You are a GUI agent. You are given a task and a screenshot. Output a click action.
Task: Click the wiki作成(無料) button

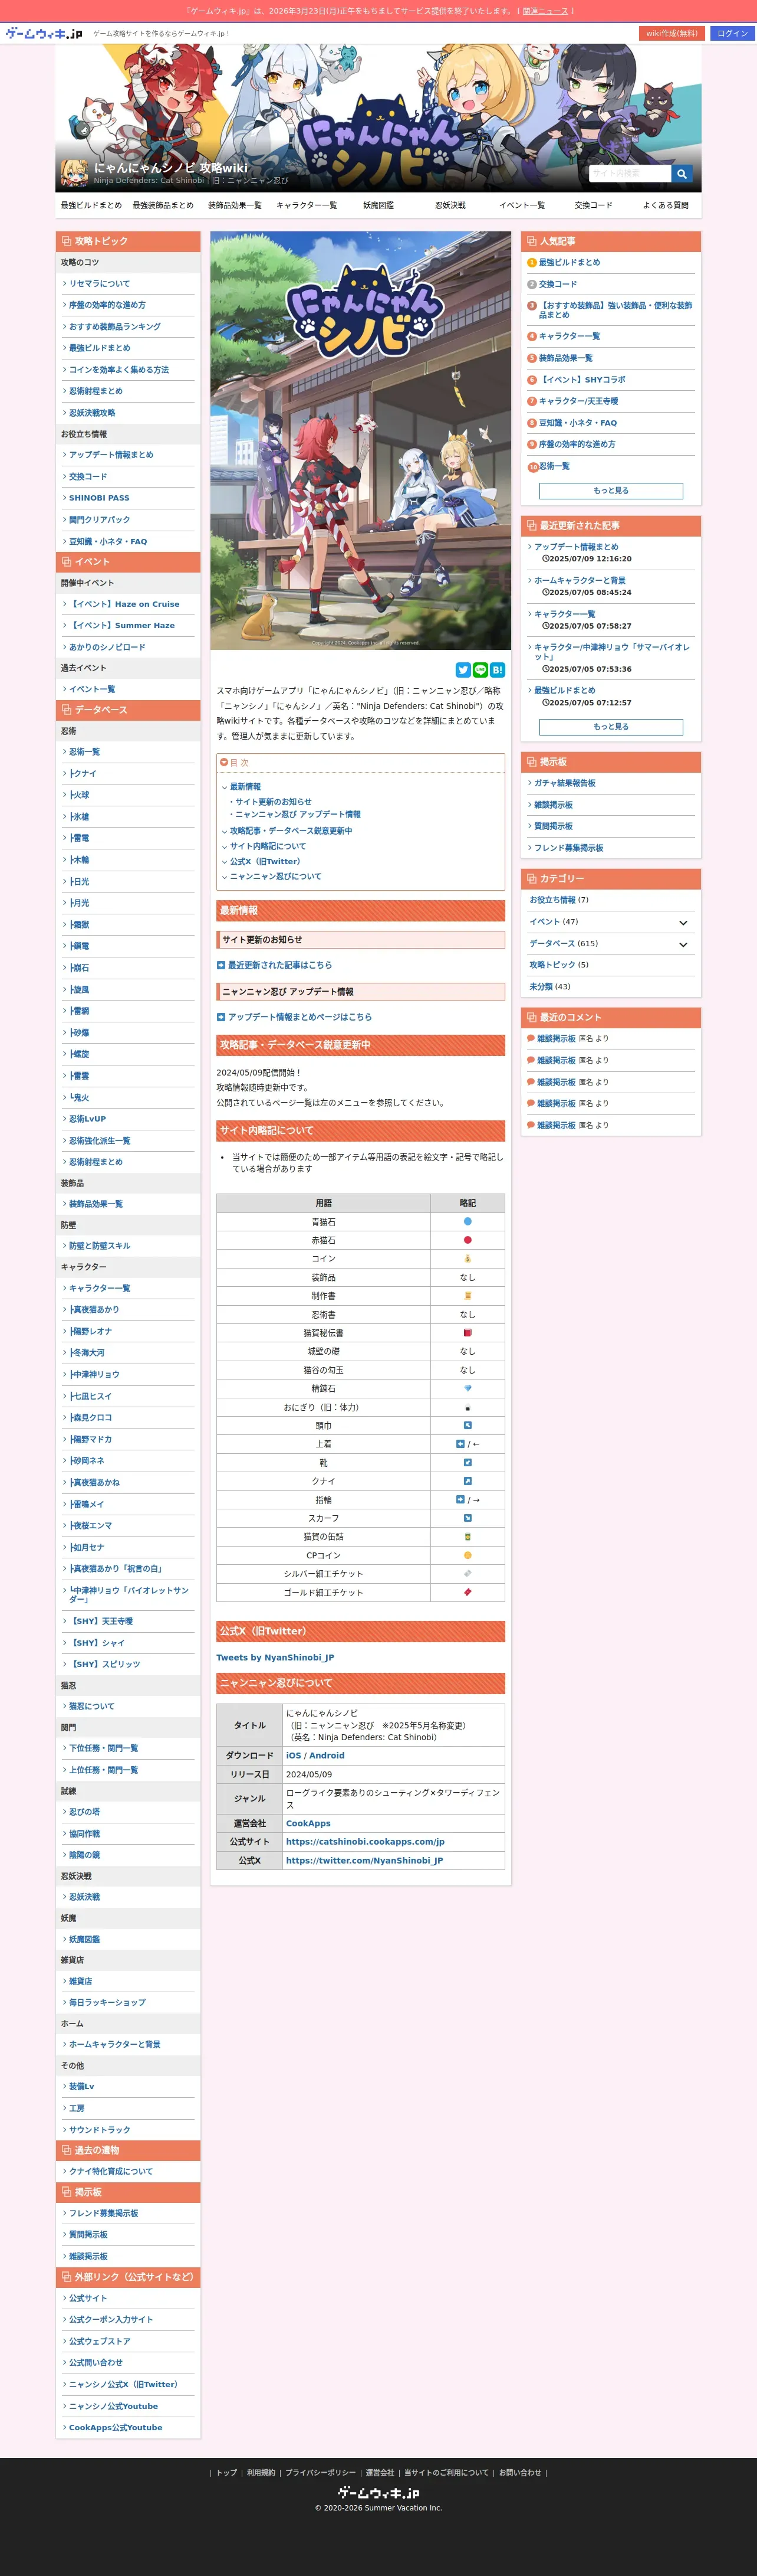(672, 33)
